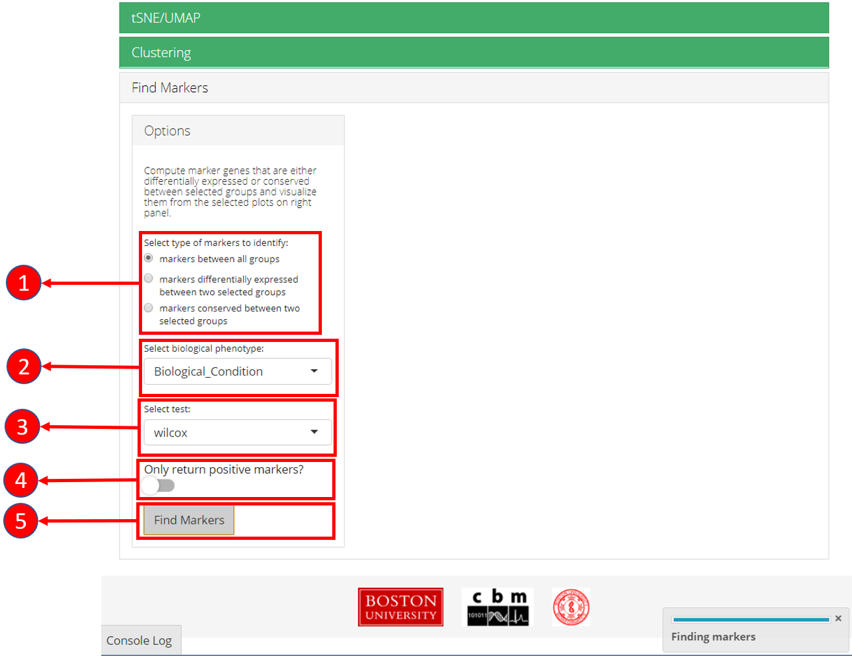The image size is (852, 656).
Task: Click the cbm logo
Action: [497, 607]
